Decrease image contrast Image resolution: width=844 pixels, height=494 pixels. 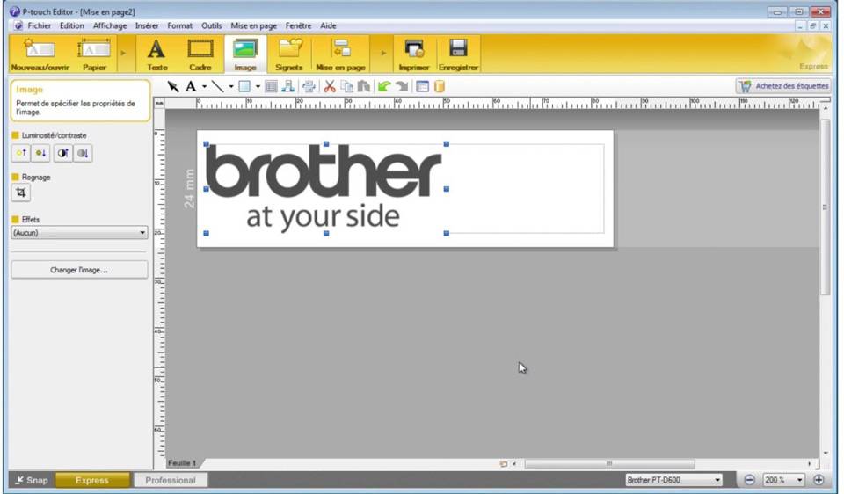tap(83, 153)
